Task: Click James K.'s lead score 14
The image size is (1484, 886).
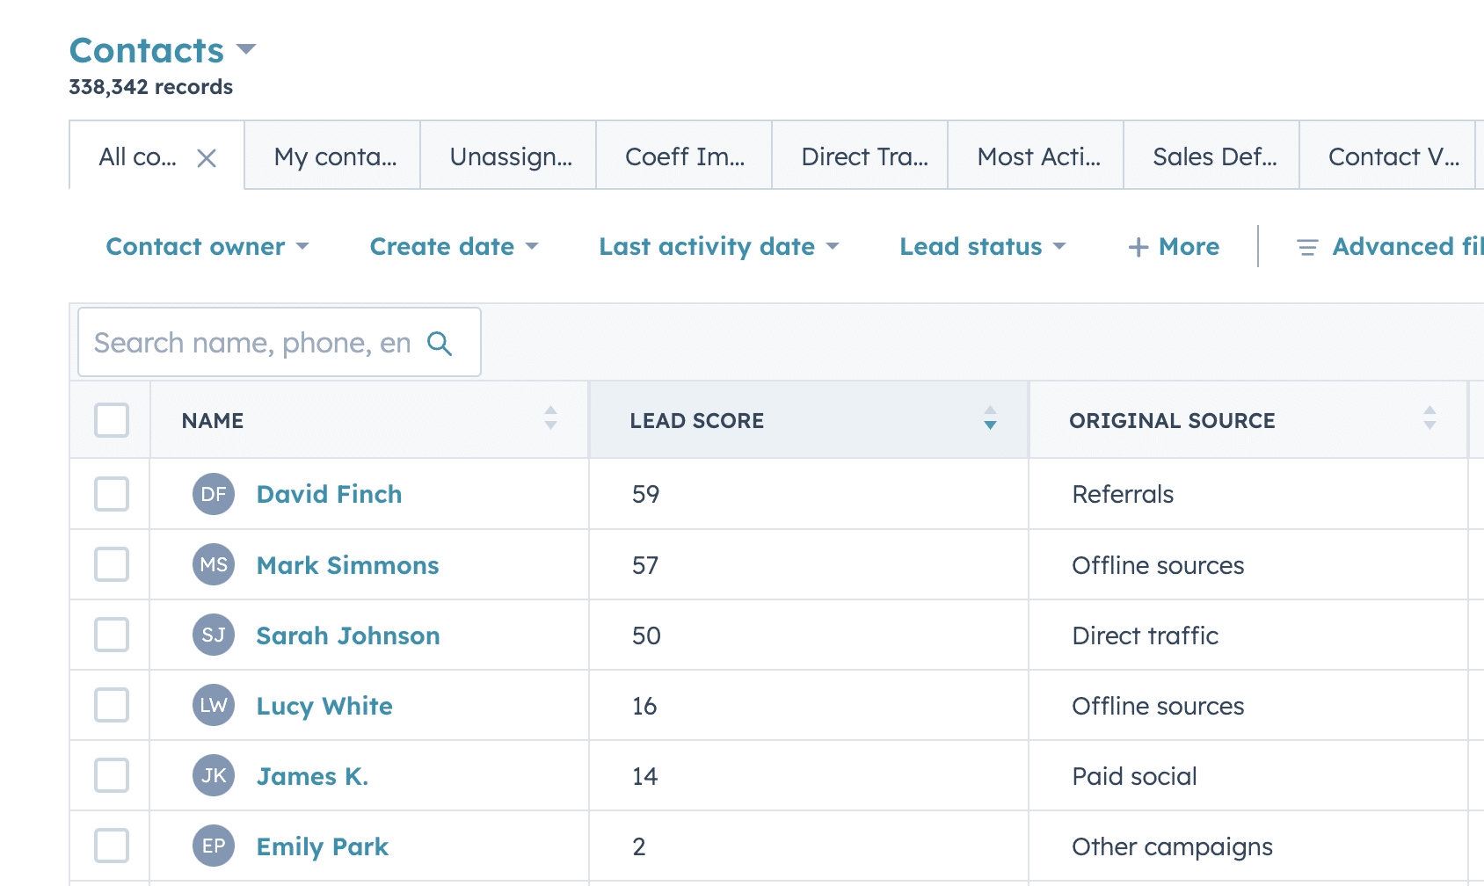Action: [644, 776]
